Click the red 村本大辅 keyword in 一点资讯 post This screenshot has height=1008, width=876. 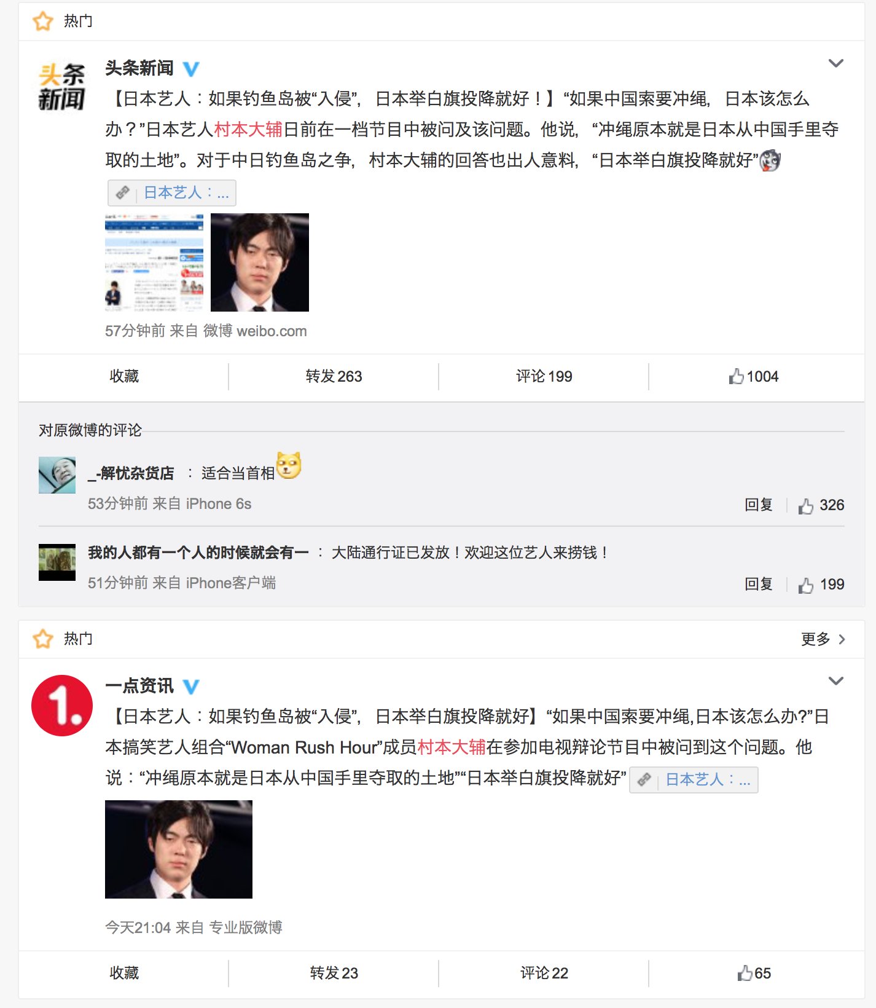pos(452,747)
